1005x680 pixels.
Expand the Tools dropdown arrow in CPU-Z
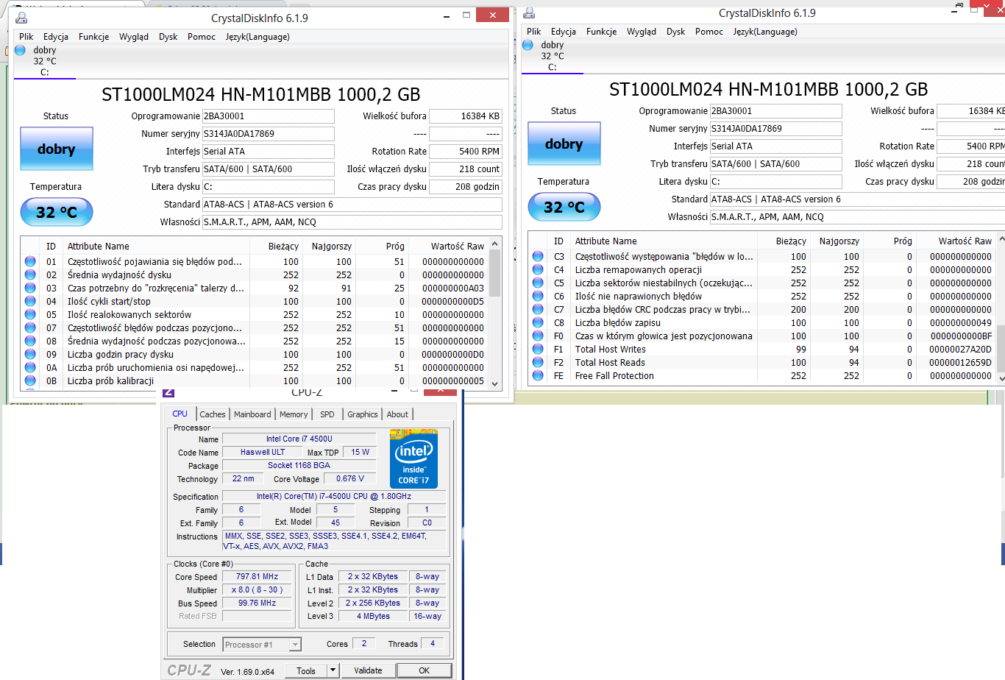[x=333, y=670]
